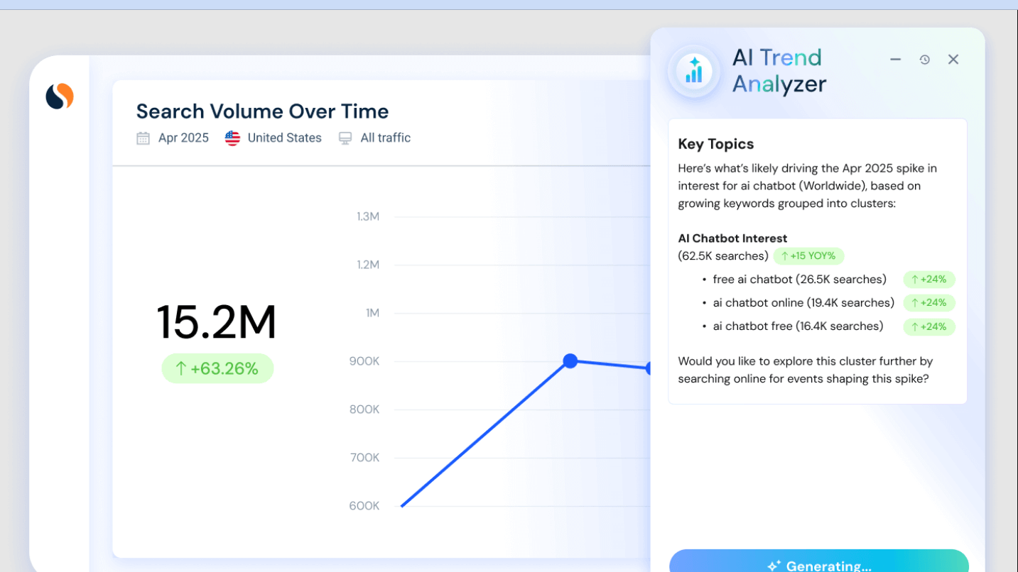
Task: Close the AI Trend Analyzer panel
Action: point(953,60)
